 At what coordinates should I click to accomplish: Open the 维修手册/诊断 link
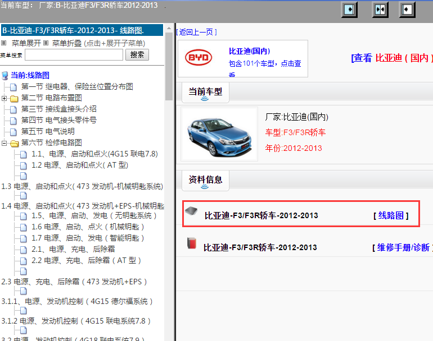(x=403, y=247)
